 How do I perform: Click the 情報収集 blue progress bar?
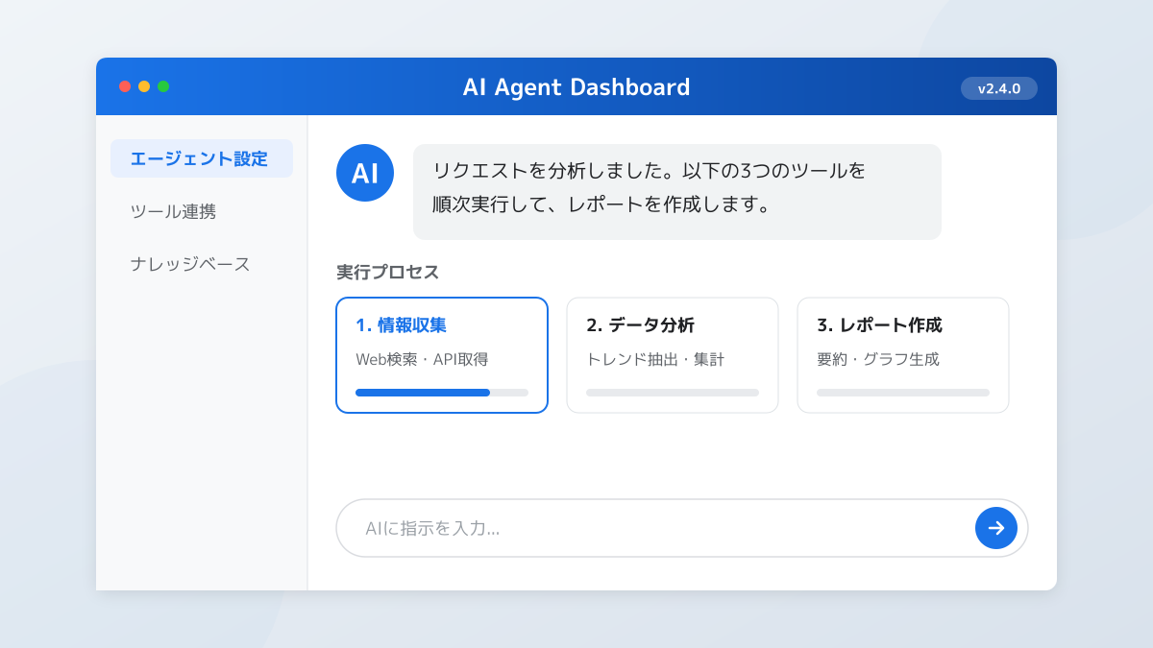click(423, 393)
